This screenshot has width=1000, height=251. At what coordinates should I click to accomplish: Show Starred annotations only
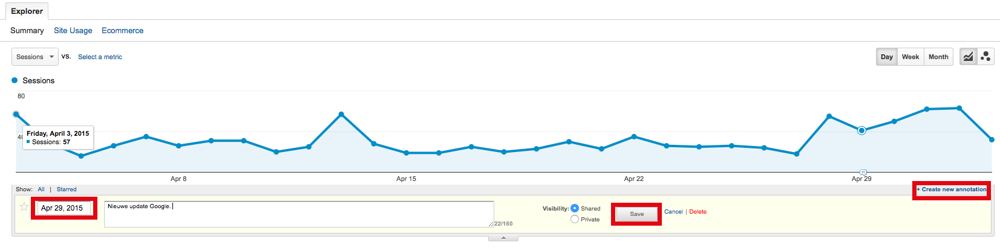67,189
